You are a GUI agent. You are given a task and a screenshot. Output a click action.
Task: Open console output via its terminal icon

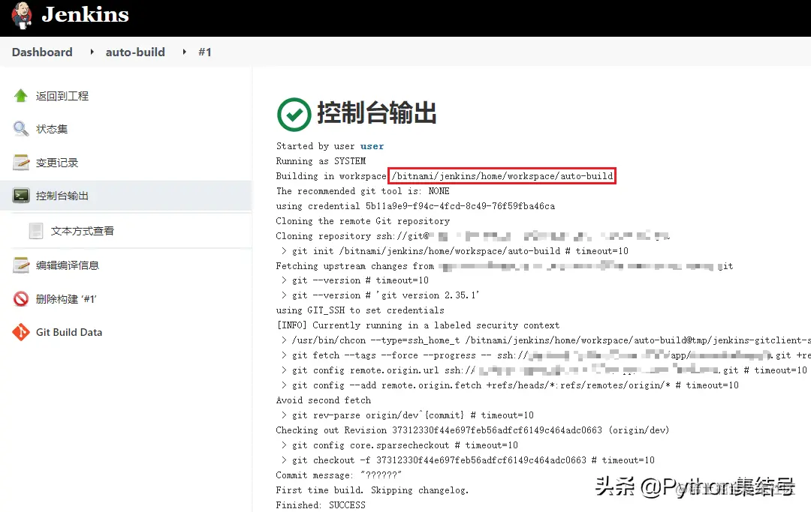[20, 195]
